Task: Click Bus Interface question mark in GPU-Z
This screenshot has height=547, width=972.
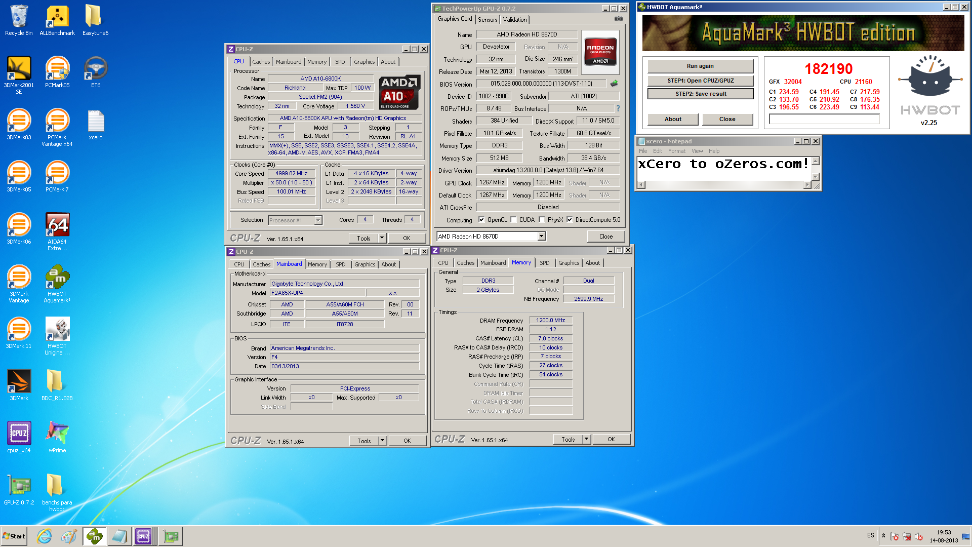Action: [x=618, y=108]
